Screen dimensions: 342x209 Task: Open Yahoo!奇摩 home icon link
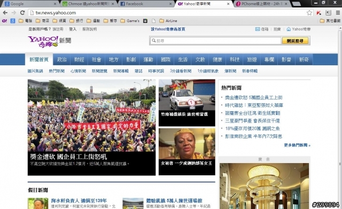298,29
